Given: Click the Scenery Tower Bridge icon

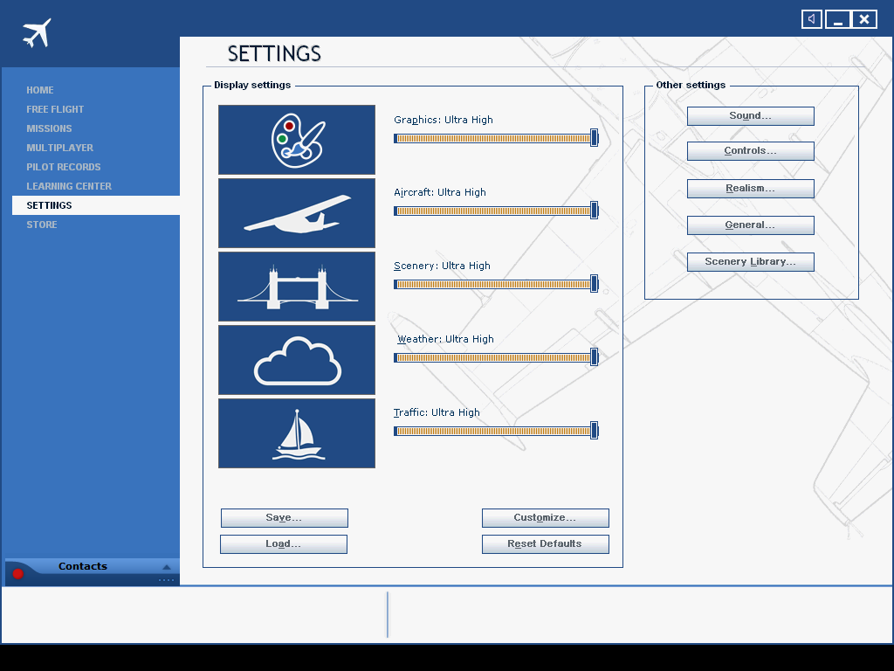Looking at the screenshot, I should pyautogui.click(x=297, y=287).
